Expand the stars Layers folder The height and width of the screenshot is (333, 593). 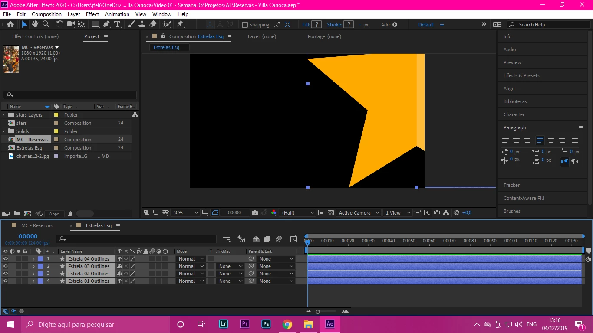[x=4, y=115]
